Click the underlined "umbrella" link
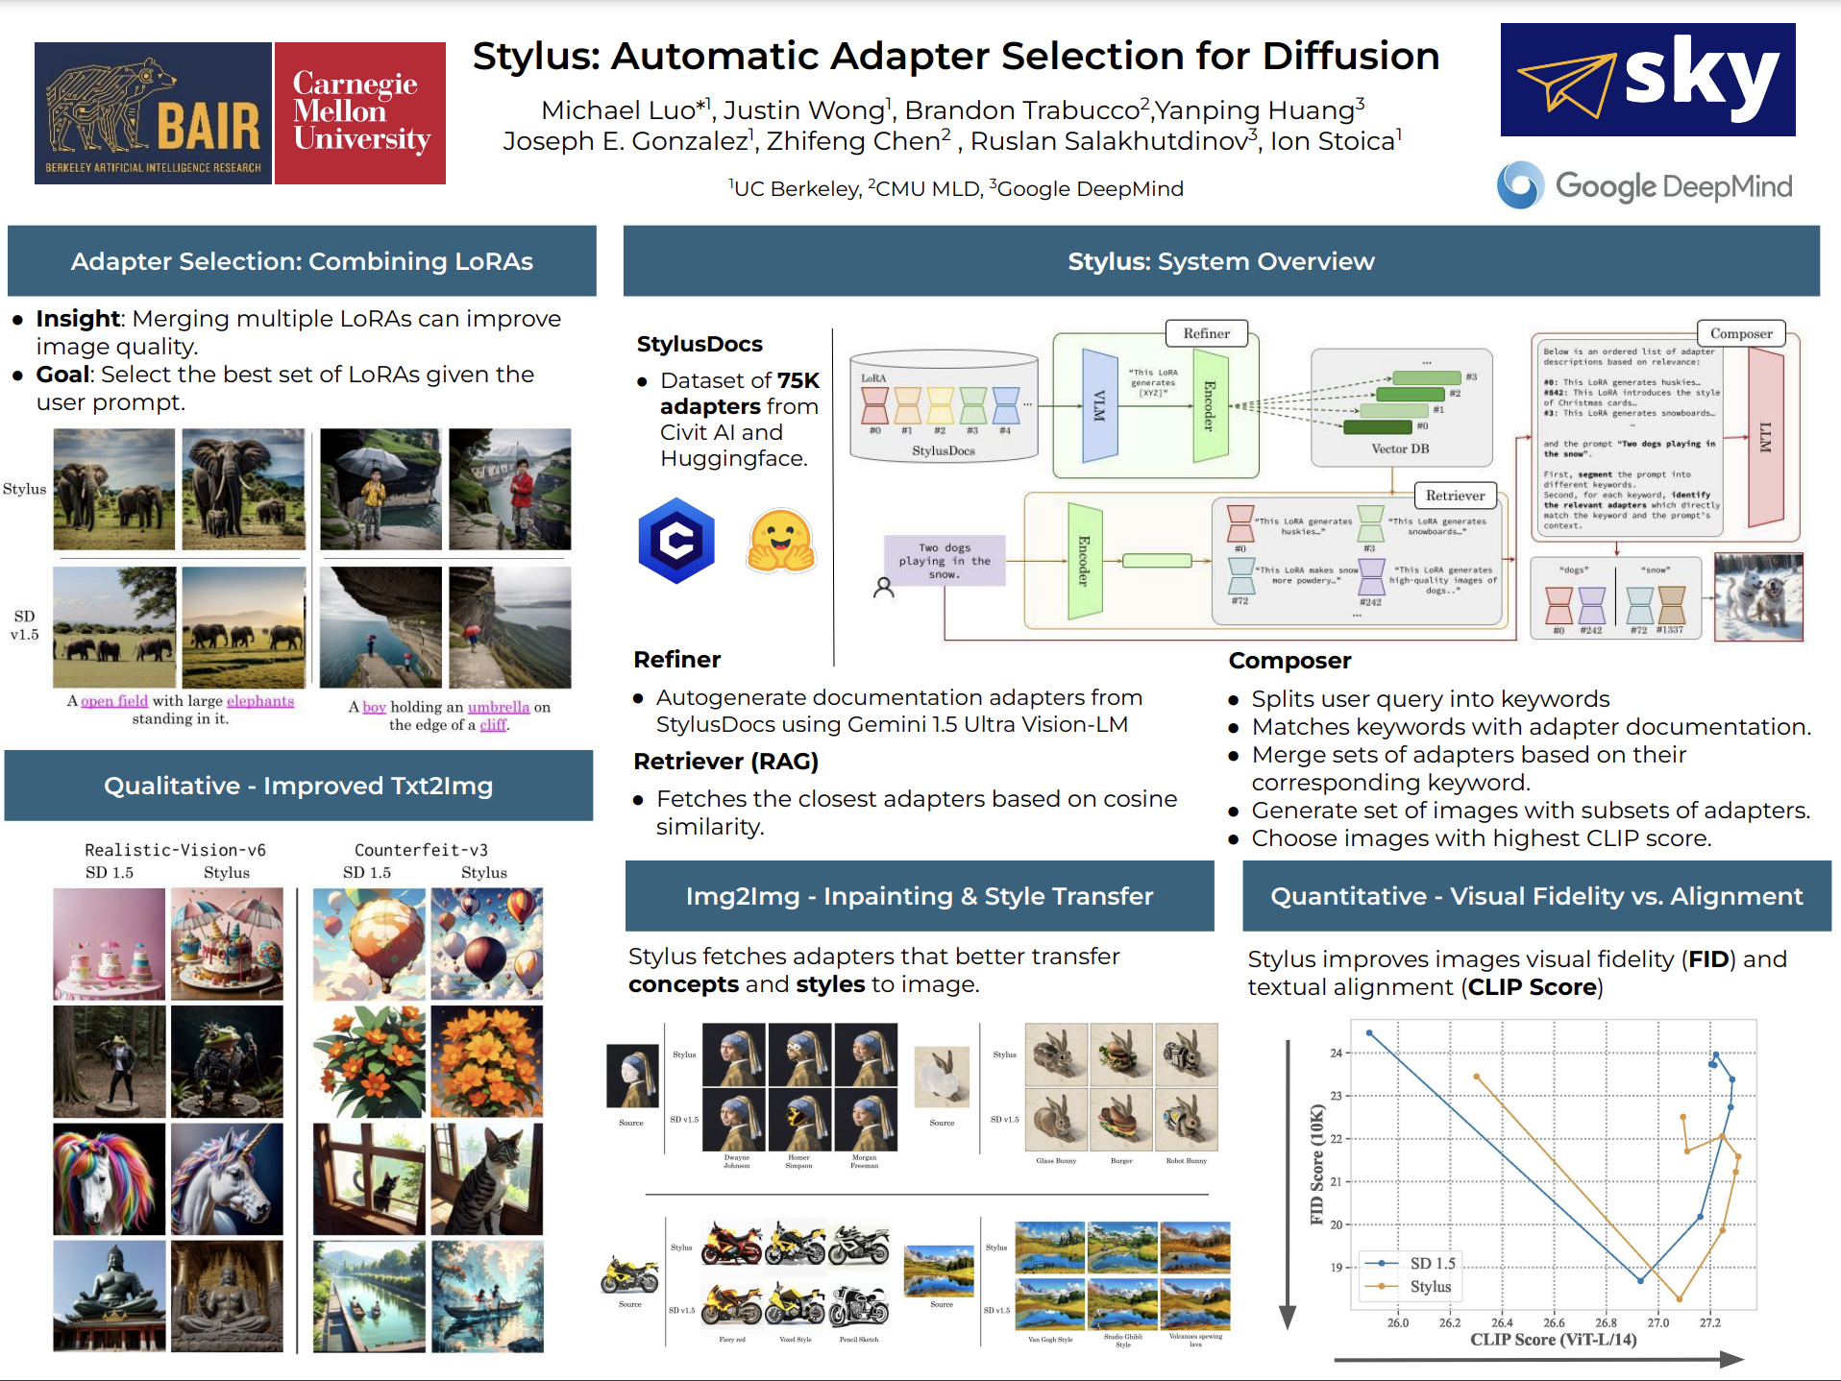1841x1381 pixels. point(499,707)
